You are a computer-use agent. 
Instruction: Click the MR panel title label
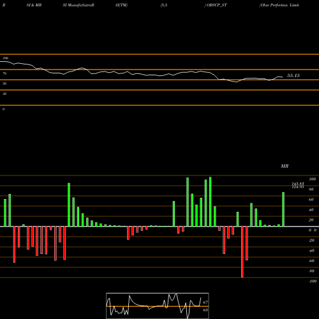click(285, 166)
